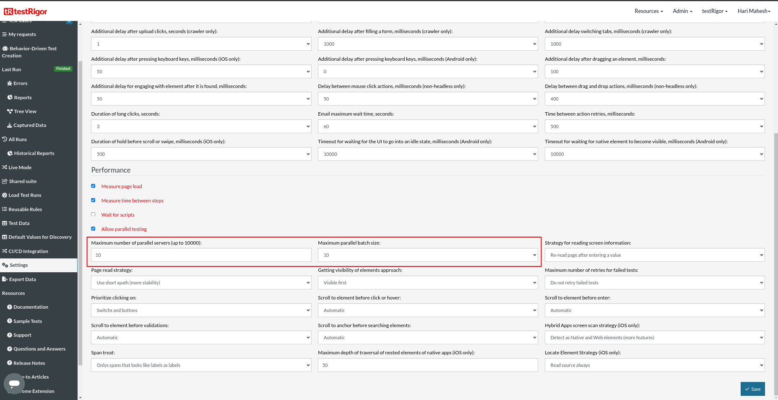Disable the Allow parallel testing checkbox
The image size is (778, 400).
(93, 229)
